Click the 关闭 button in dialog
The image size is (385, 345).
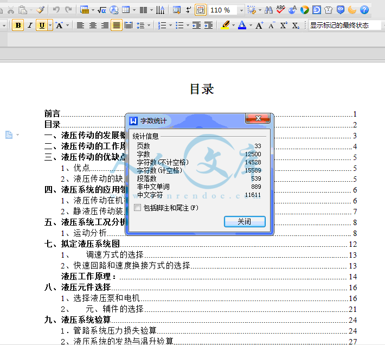245,221
